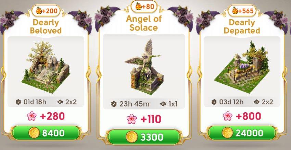Buy Dearly Beloved for 8400 coins

(x=46, y=133)
